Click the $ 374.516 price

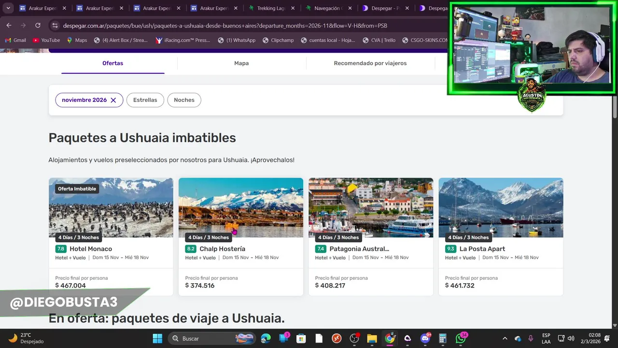pos(200,286)
